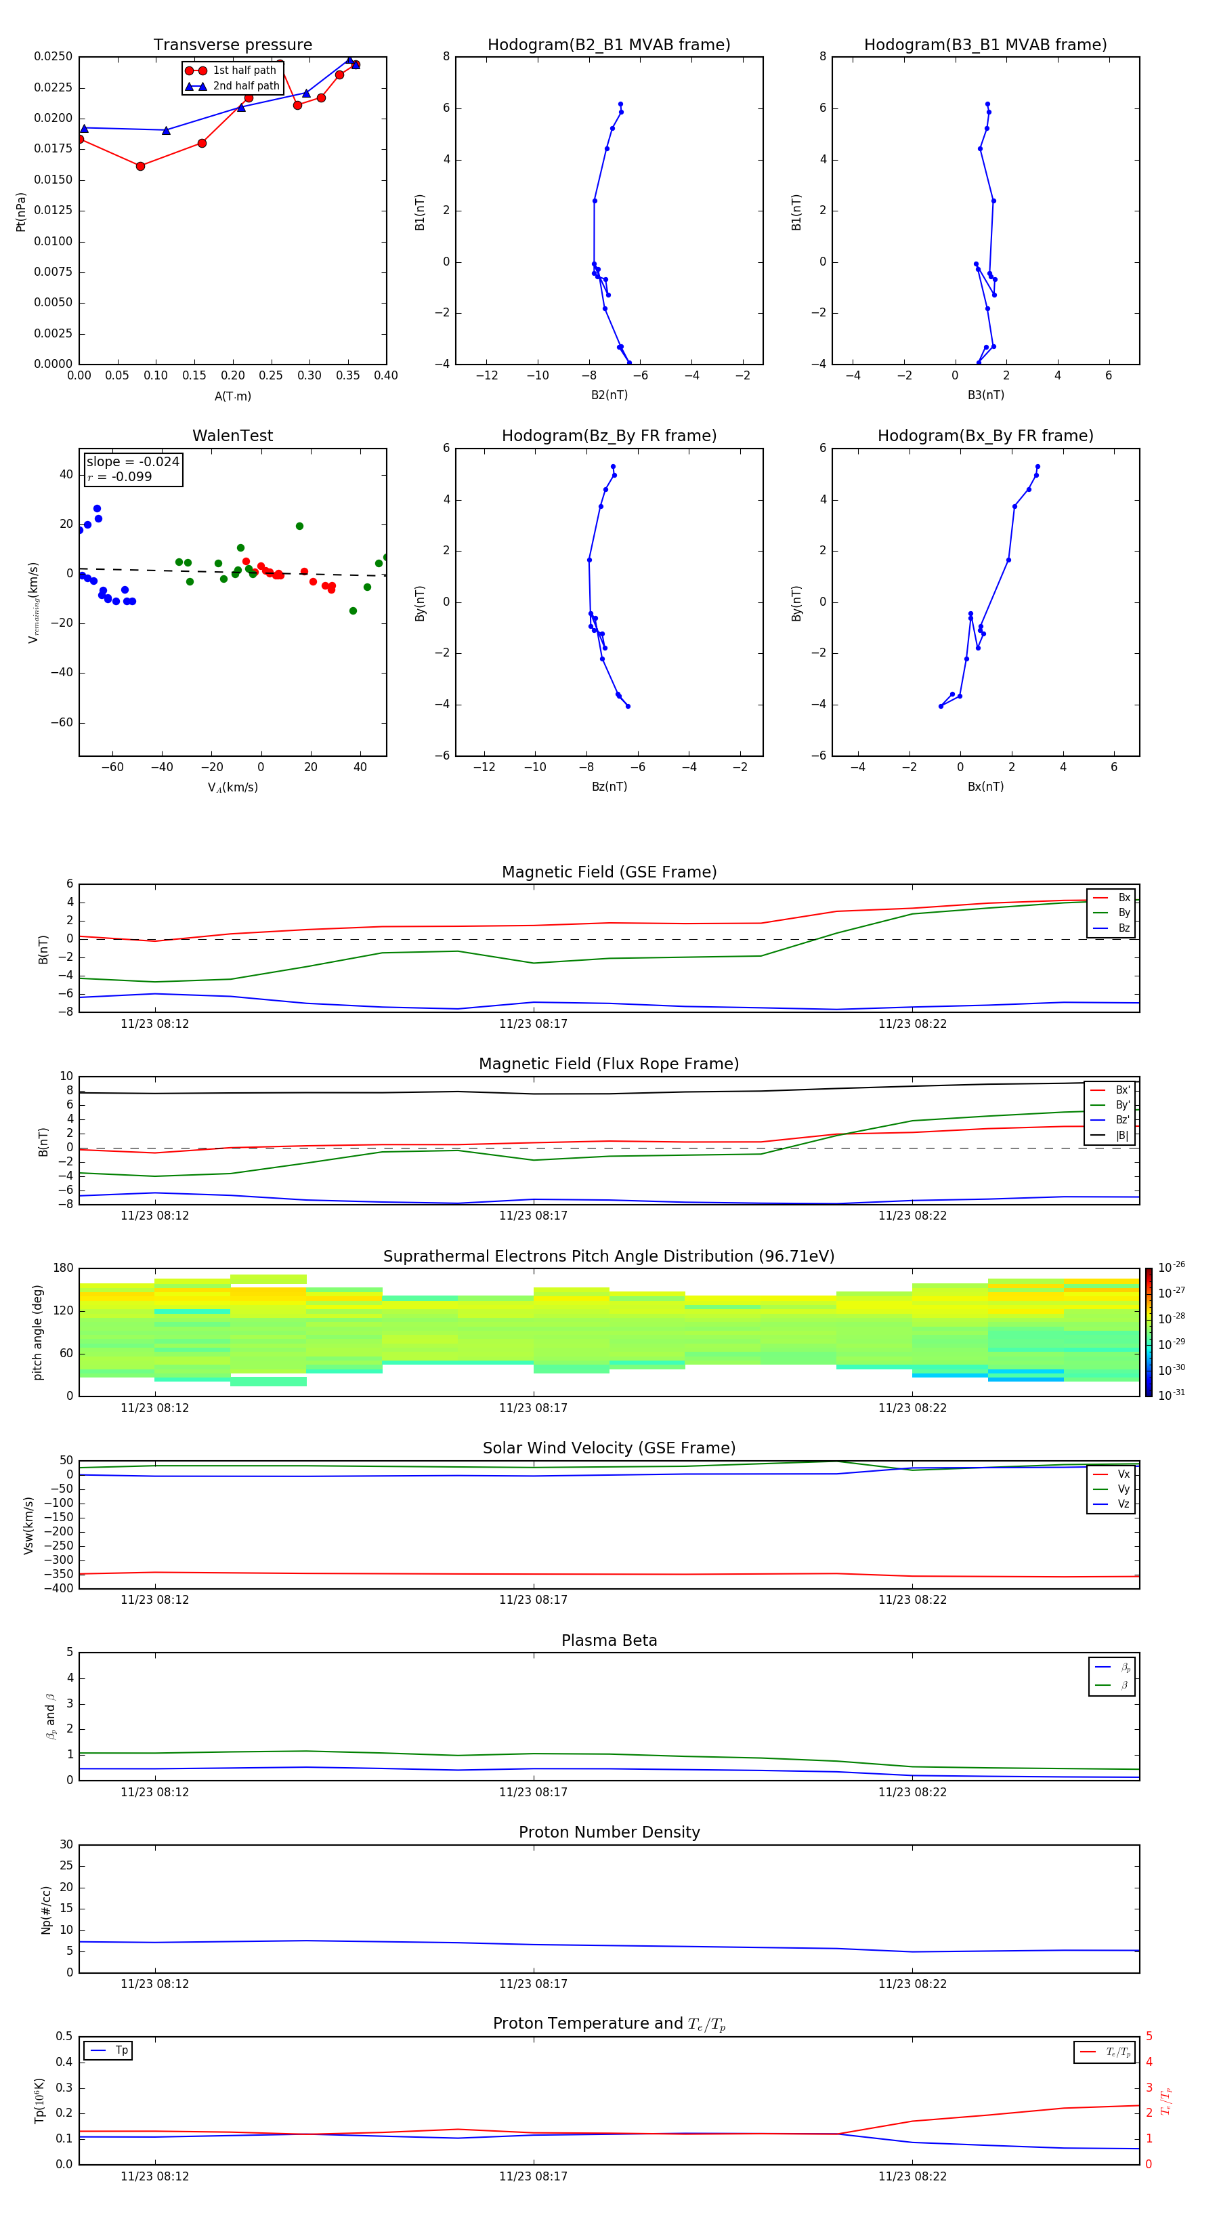Image resolution: width=1219 pixels, height=2236 pixels.
Task: Click the 'Magnetic Field (GSE Frame)' title
Action: click(x=609, y=872)
